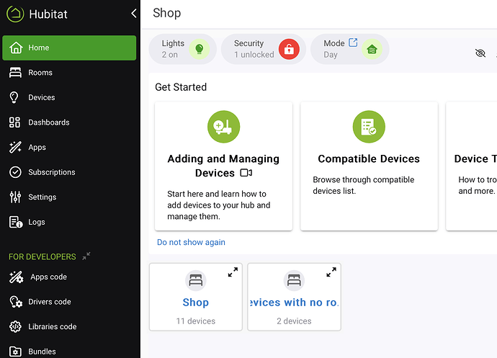Open Settings in the sidebar
The height and width of the screenshot is (358, 497).
click(69, 197)
